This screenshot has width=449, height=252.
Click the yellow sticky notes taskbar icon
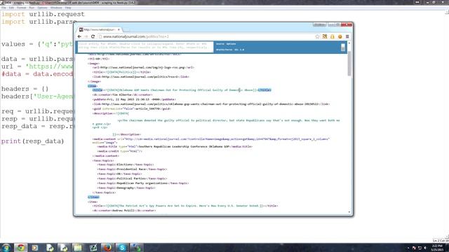coord(78,247)
